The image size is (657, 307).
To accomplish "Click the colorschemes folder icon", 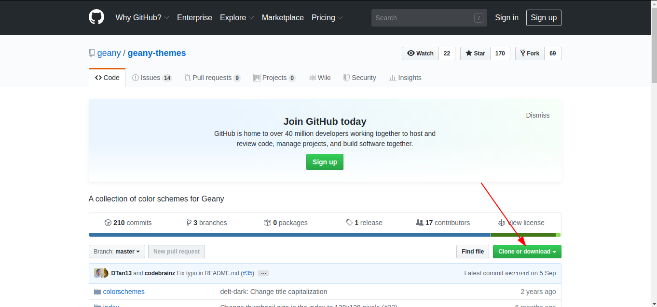I will (97, 292).
